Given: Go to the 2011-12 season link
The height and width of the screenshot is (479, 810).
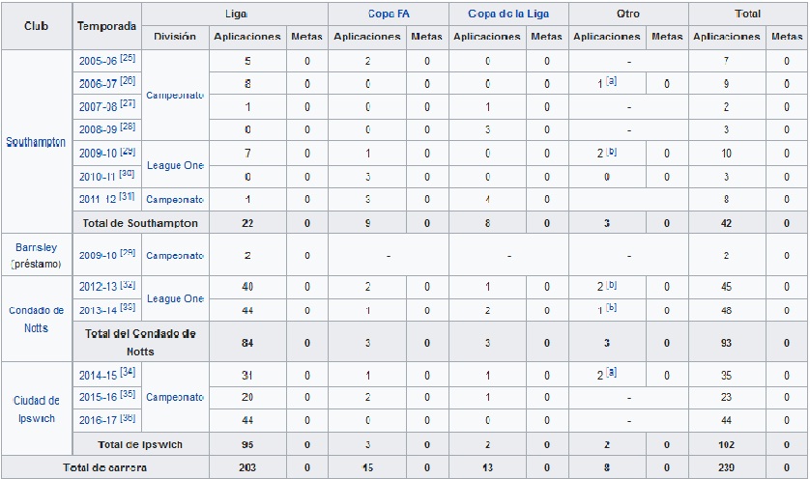Looking at the screenshot, I should [99, 200].
